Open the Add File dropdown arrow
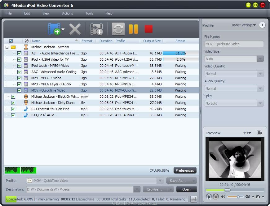270x206 pixels. pos(63,29)
